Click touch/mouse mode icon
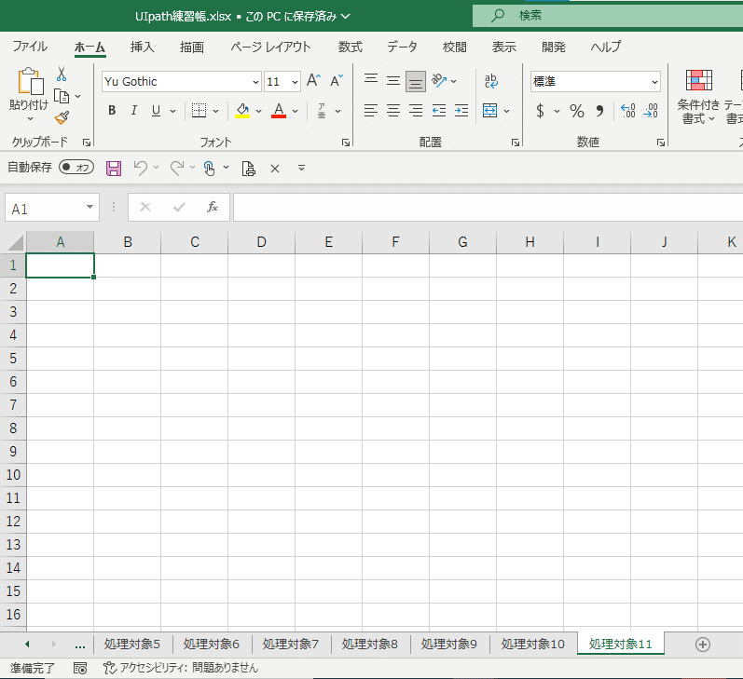Image resolution: width=743 pixels, height=679 pixels. click(x=209, y=168)
